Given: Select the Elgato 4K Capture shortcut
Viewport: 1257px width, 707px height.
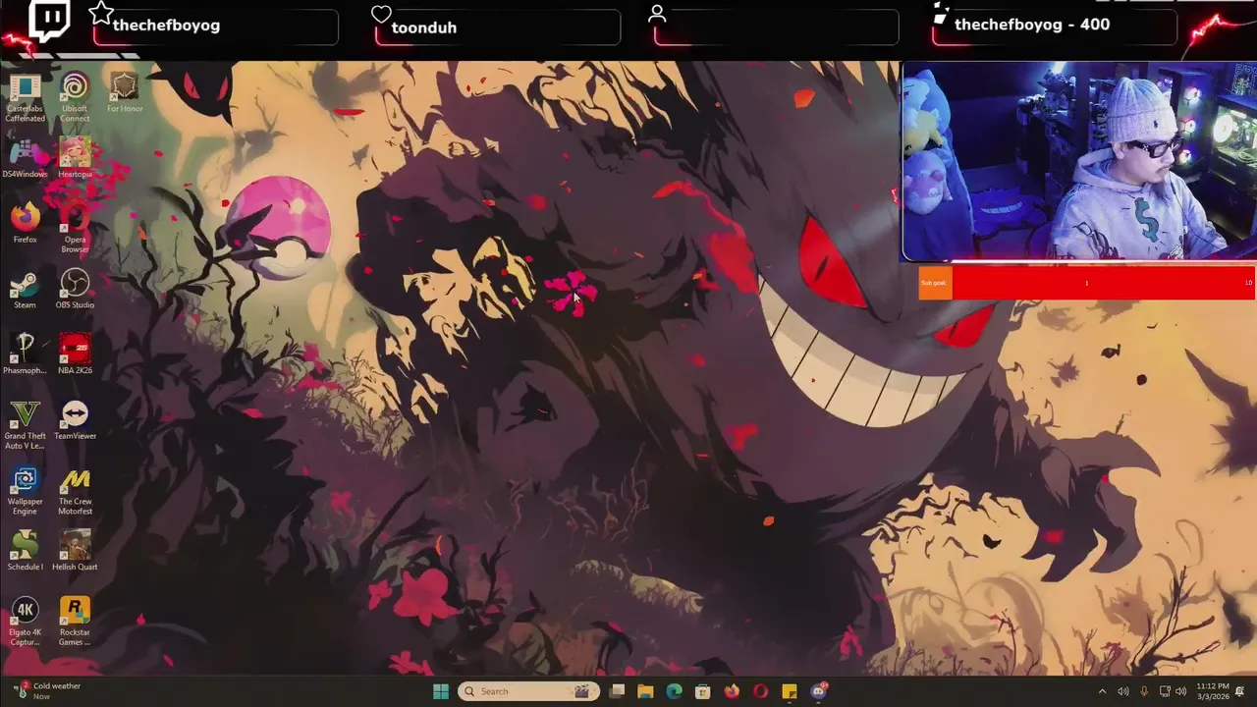Looking at the screenshot, I should click(25, 622).
